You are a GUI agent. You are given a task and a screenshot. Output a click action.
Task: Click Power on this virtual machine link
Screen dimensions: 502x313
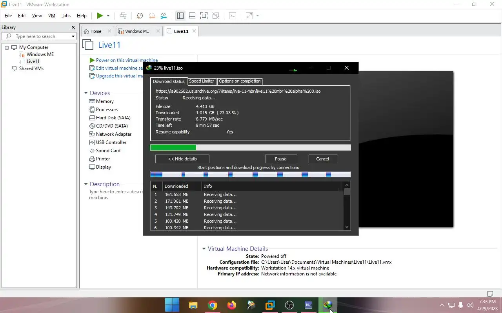point(124,60)
